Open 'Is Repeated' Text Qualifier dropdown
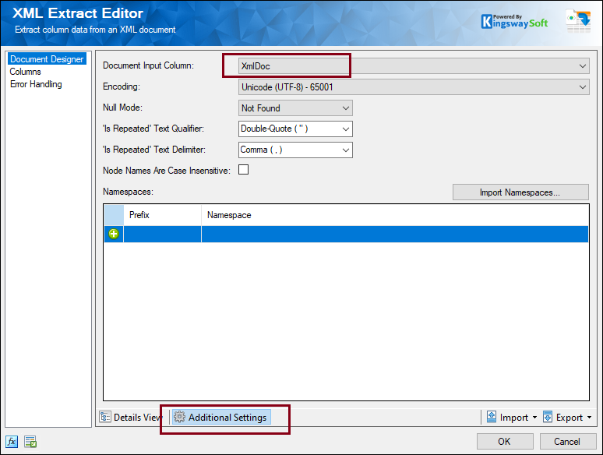 pyautogui.click(x=346, y=129)
